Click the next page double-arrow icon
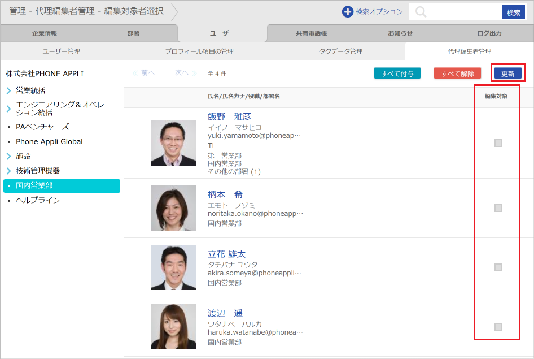This screenshot has height=359, width=534. (195, 73)
